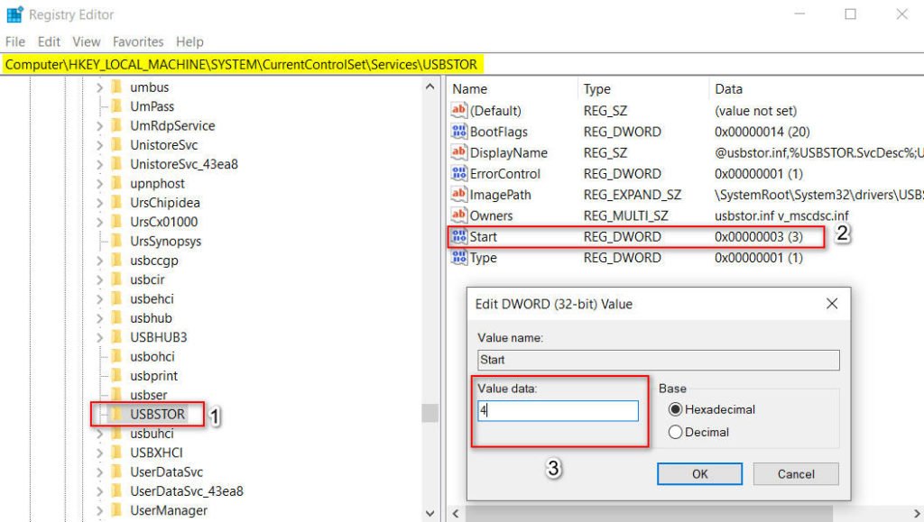Image resolution: width=924 pixels, height=522 pixels.
Task: Click the REG_DWORD icon beside Start
Action: (460, 236)
